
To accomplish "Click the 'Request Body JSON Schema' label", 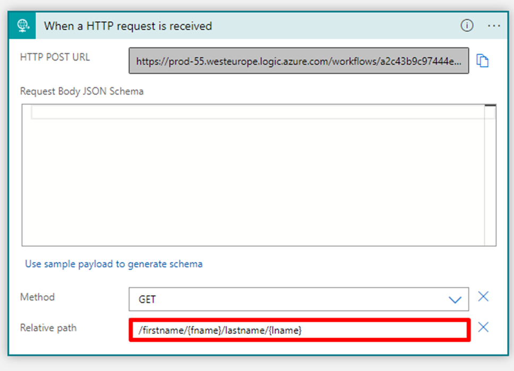I will point(82,91).
